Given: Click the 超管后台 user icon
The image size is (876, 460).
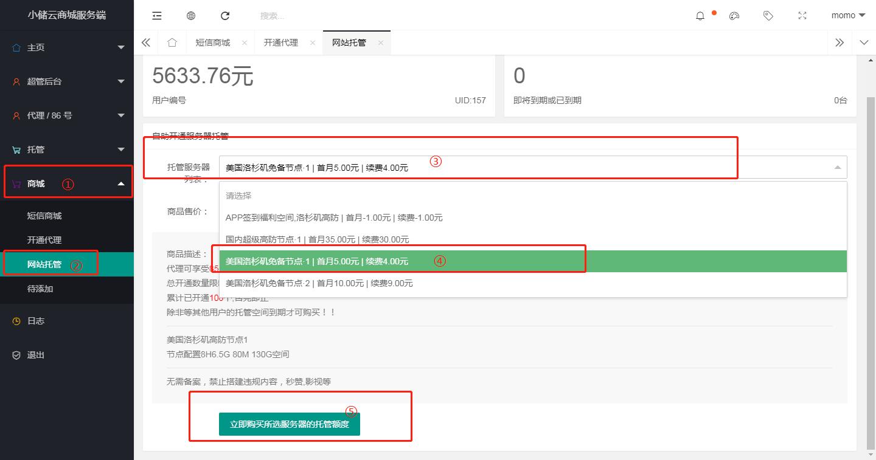Looking at the screenshot, I should tap(16, 81).
